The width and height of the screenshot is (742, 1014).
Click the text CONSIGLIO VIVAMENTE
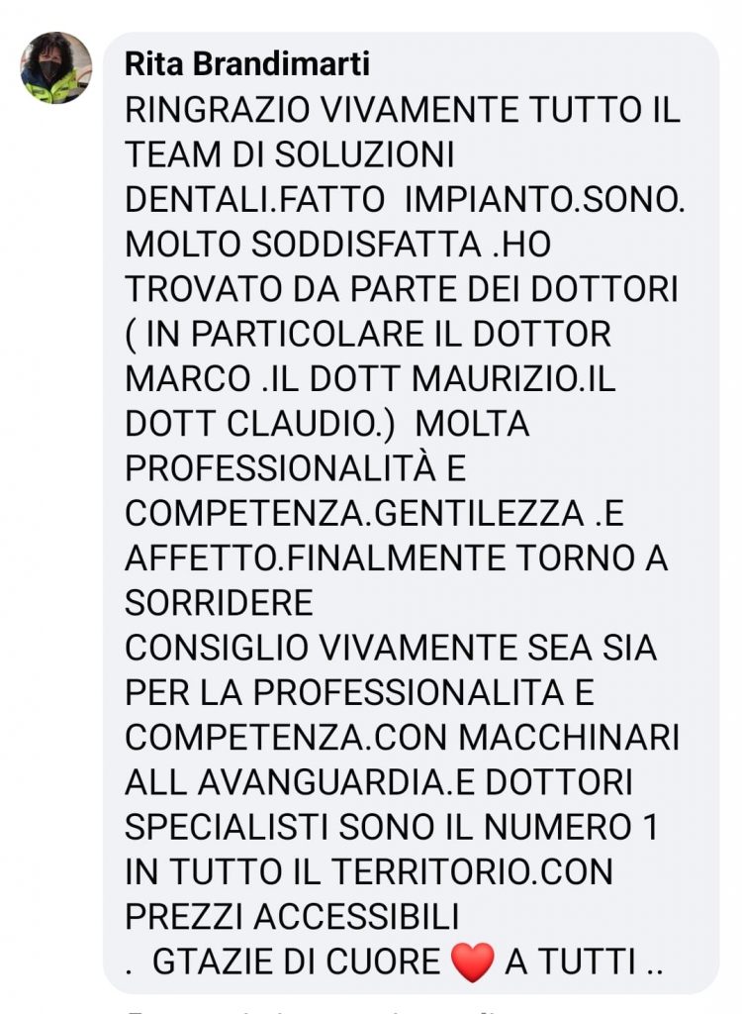click(322, 648)
